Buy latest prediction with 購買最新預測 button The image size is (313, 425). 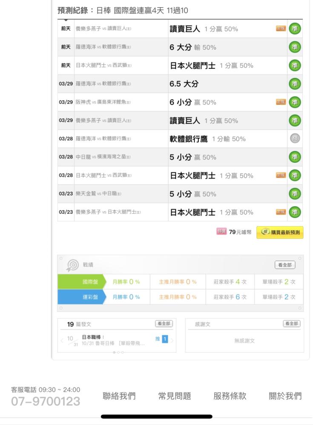coord(280,232)
